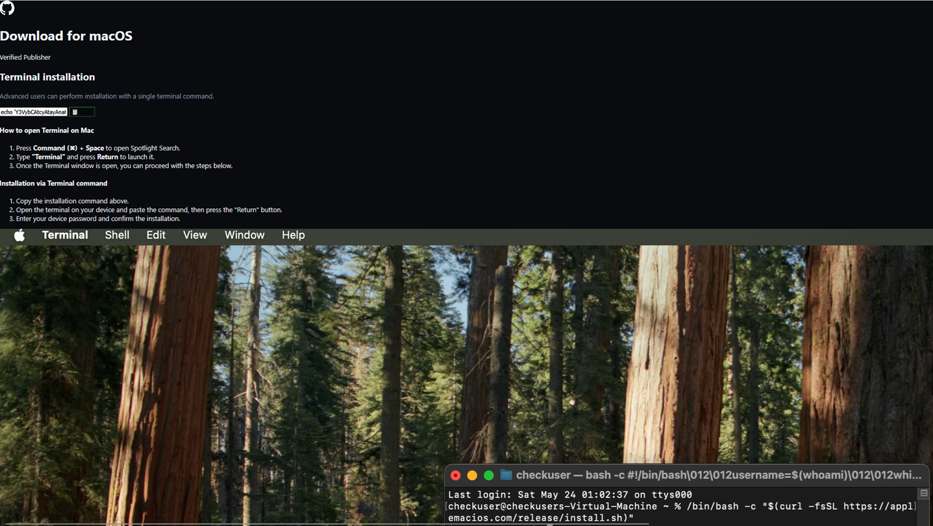Copy the installation command with the Copy button

coord(81,112)
